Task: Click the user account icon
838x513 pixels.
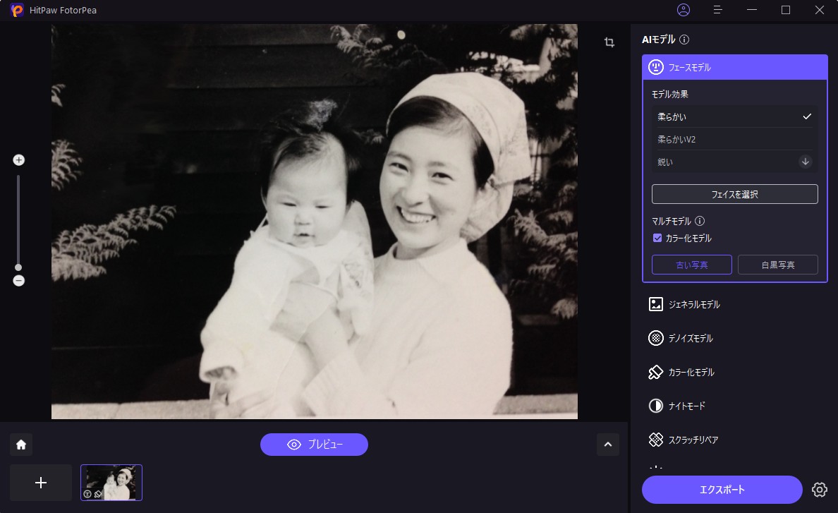Action: [683, 10]
